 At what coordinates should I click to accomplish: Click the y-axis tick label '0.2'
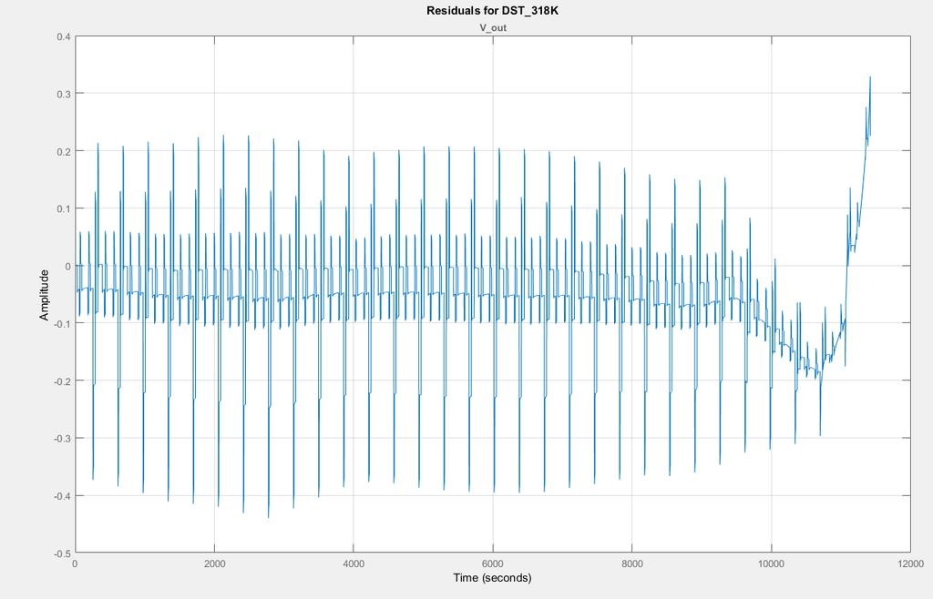[64, 151]
